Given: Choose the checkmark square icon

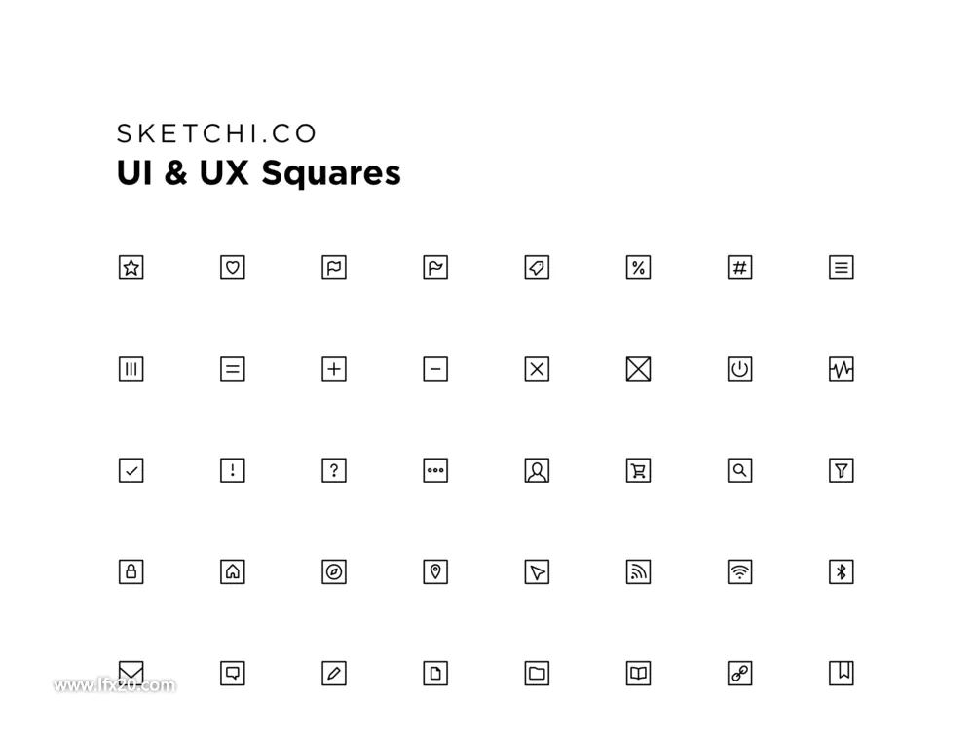Looking at the screenshot, I should [131, 470].
